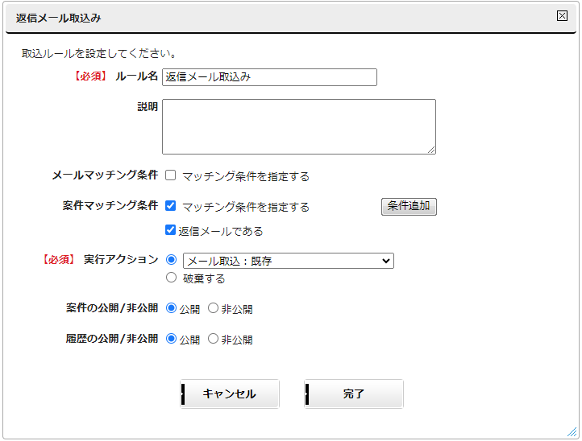Select the 破棄する radio option
The width and height of the screenshot is (582, 441).
(171, 278)
